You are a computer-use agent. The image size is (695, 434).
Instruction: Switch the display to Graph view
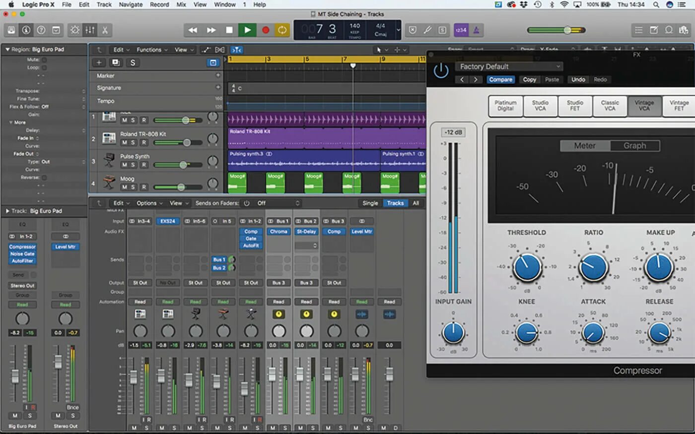[635, 145]
